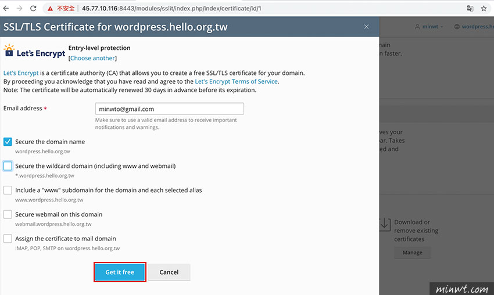Click the address bar URL
The width and height of the screenshot is (494, 295).
click(x=171, y=9)
